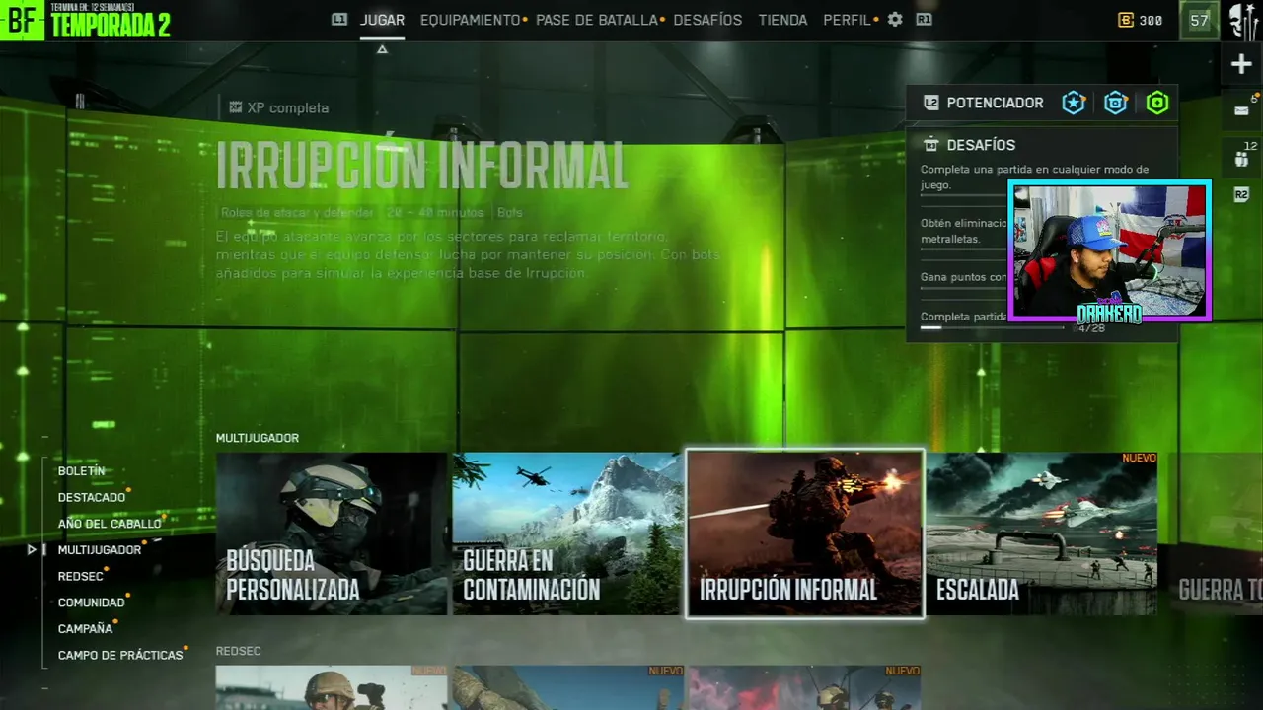Image resolution: width=1263 pixels, height=710 pixels.
Task: Click the L2 prompt beside Potenciador
Action: 930,103
